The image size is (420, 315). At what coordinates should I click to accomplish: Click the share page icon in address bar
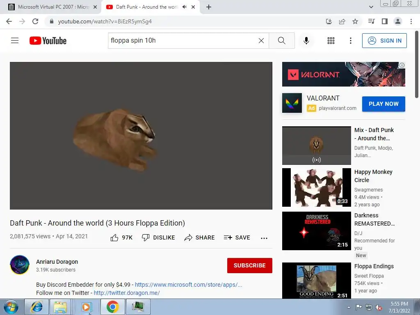[x=342, y=21]
